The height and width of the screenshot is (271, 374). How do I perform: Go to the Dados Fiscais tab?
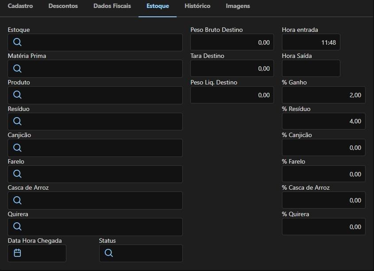[x=112, y=6]
